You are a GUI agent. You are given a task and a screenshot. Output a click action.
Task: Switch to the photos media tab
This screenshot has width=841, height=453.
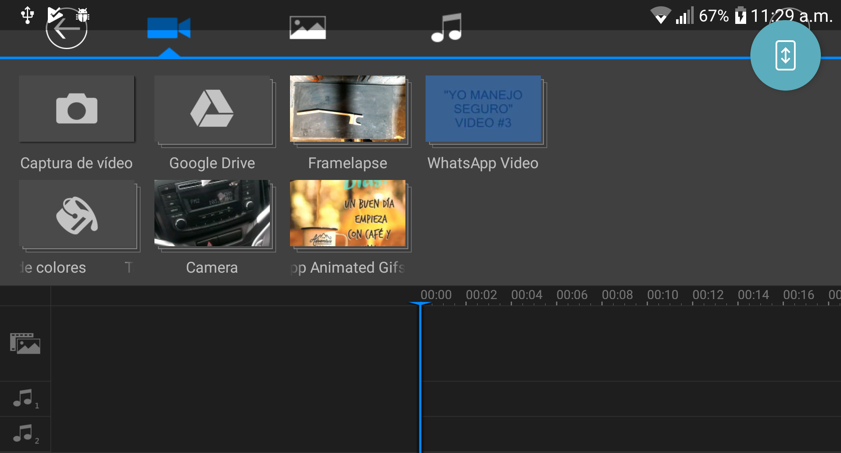click(x=308, y=28)
